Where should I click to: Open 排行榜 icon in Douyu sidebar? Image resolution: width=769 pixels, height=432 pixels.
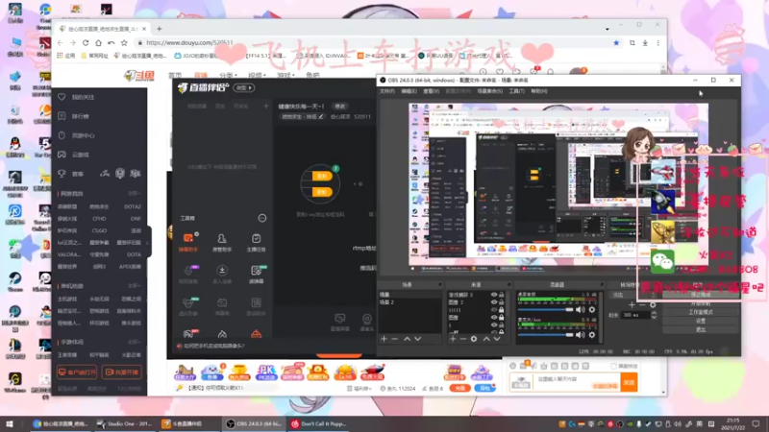coord(62,116)
